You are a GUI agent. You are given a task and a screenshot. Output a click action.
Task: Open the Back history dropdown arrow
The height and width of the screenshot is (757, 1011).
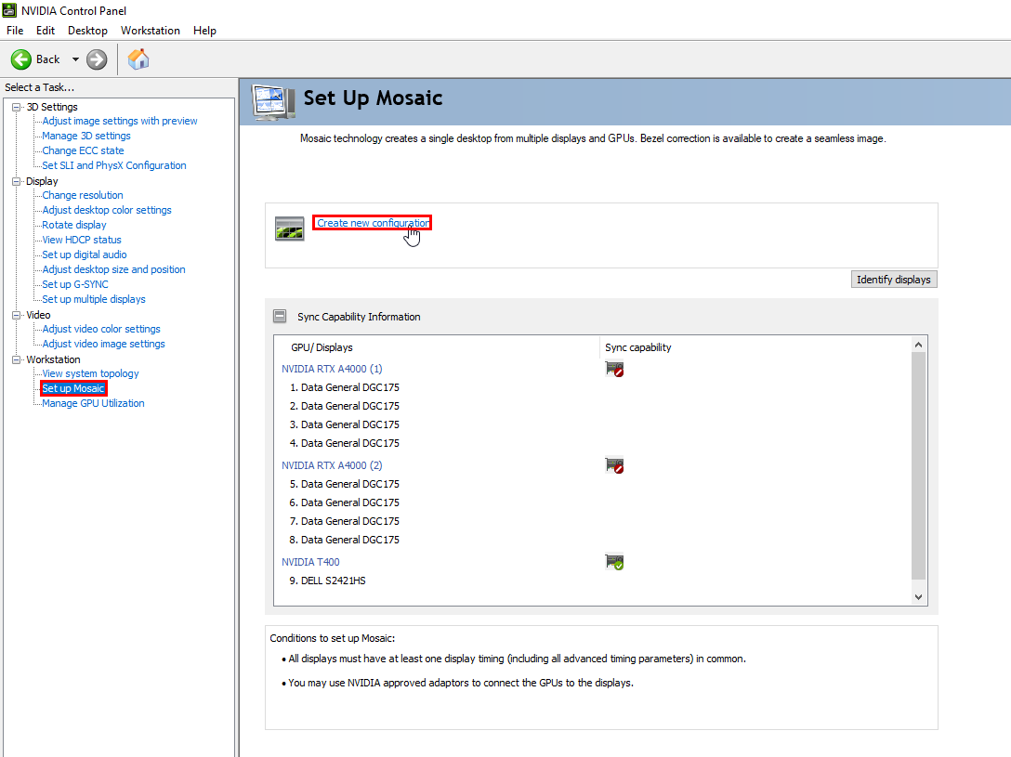coord(75,59)
